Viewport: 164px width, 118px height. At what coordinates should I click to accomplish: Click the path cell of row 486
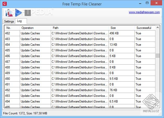tap(80, 56)
